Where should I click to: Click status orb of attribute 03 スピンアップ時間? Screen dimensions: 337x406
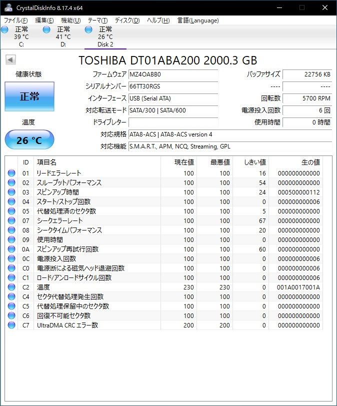click(x=11, y=192)
